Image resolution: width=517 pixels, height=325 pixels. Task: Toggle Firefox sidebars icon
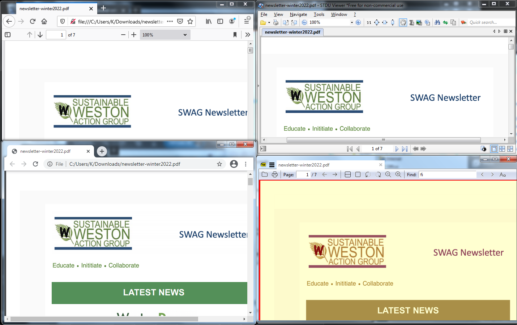[x=220, y=21]
